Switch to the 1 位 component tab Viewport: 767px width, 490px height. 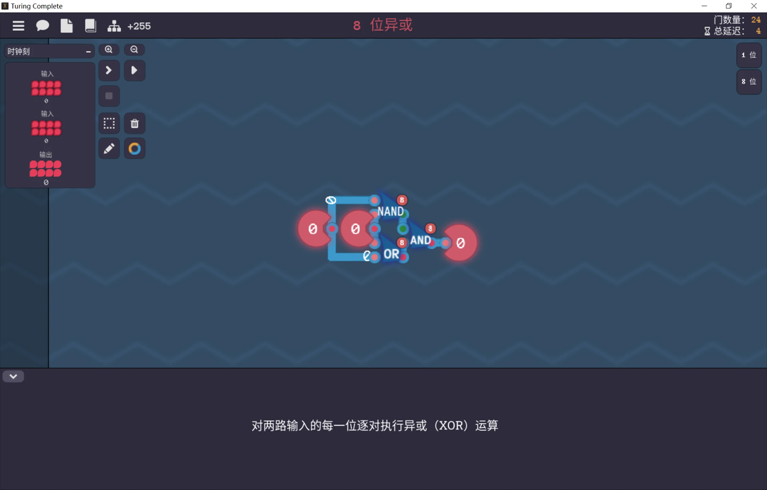(749, 55)
